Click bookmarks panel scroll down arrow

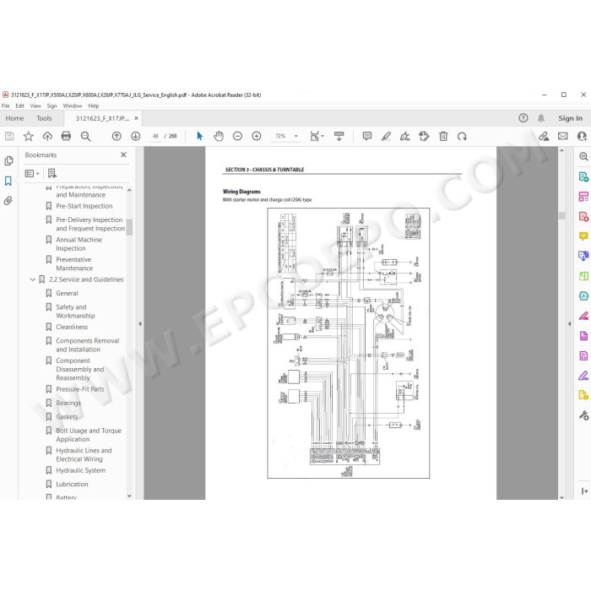click(129, 496)
